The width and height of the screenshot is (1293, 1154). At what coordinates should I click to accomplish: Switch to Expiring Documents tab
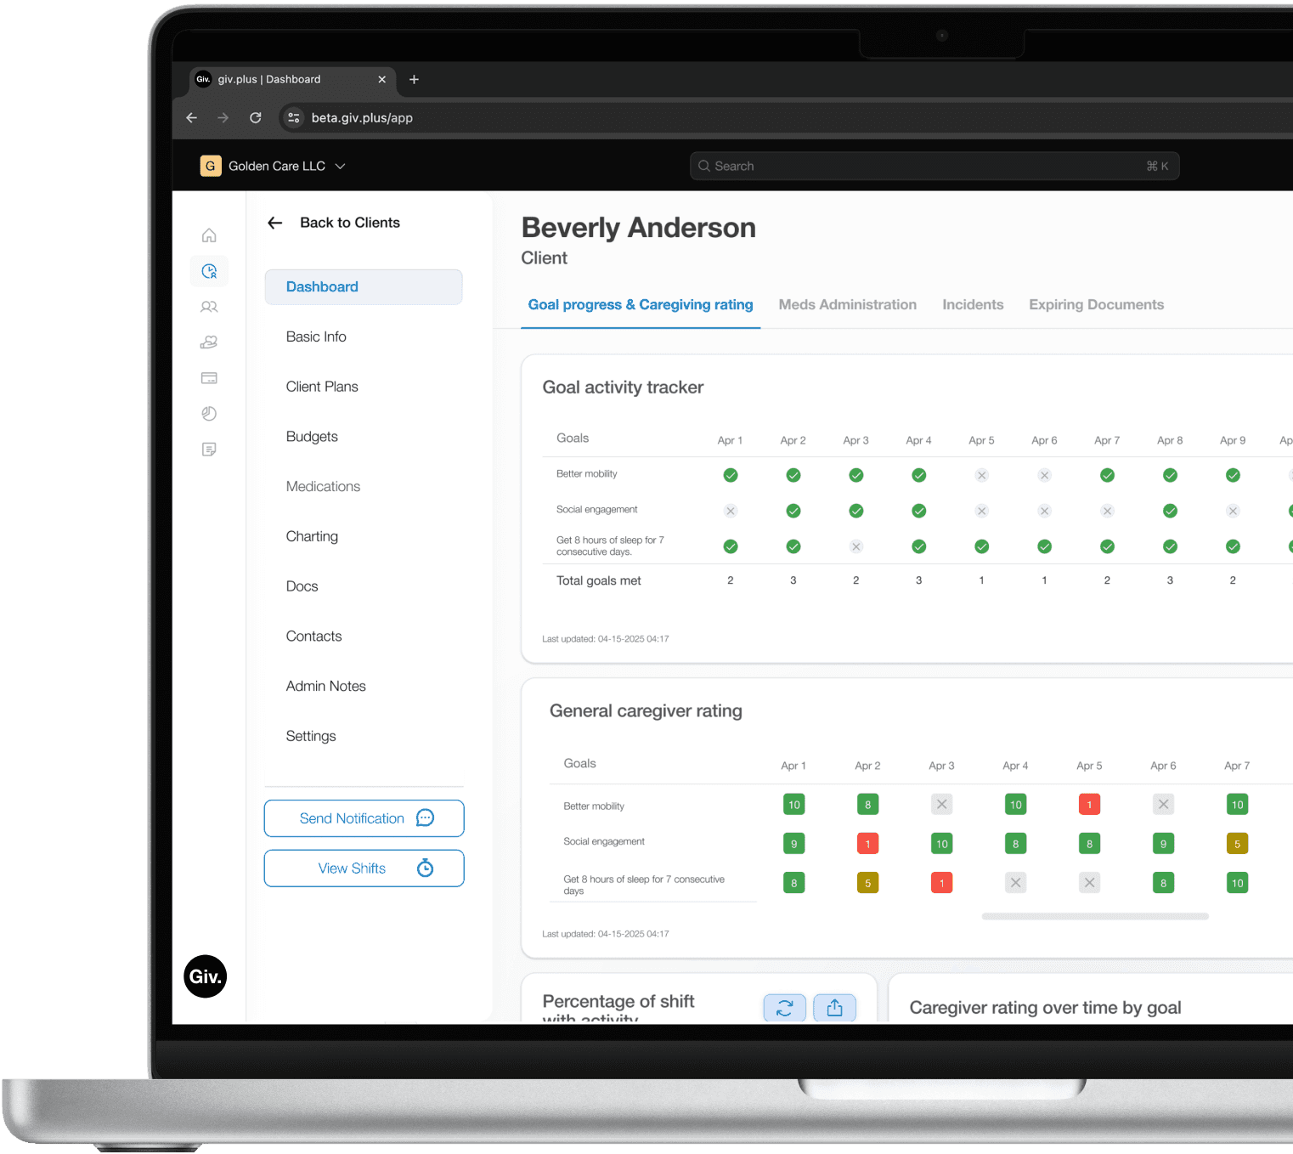coord(1096,305)
